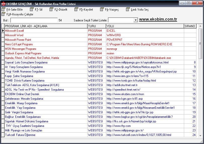The image size is (204, 144).
Task: Click the WINWORD path cell
Action: pyautogui.click(x=145, y=35)
